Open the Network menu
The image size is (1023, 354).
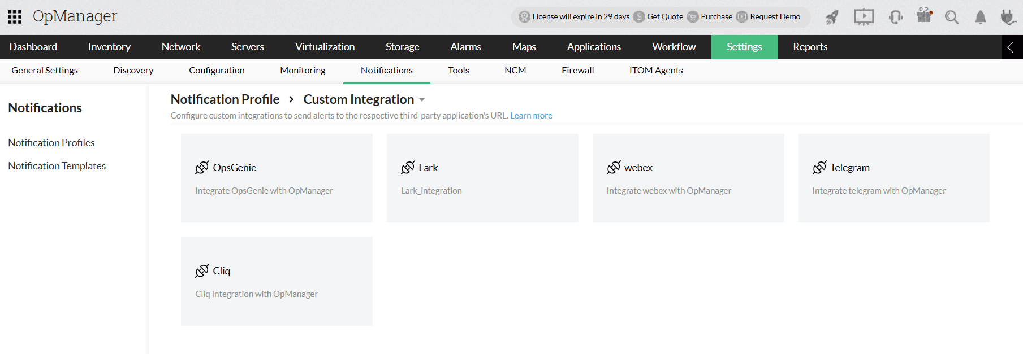(181, 47)
